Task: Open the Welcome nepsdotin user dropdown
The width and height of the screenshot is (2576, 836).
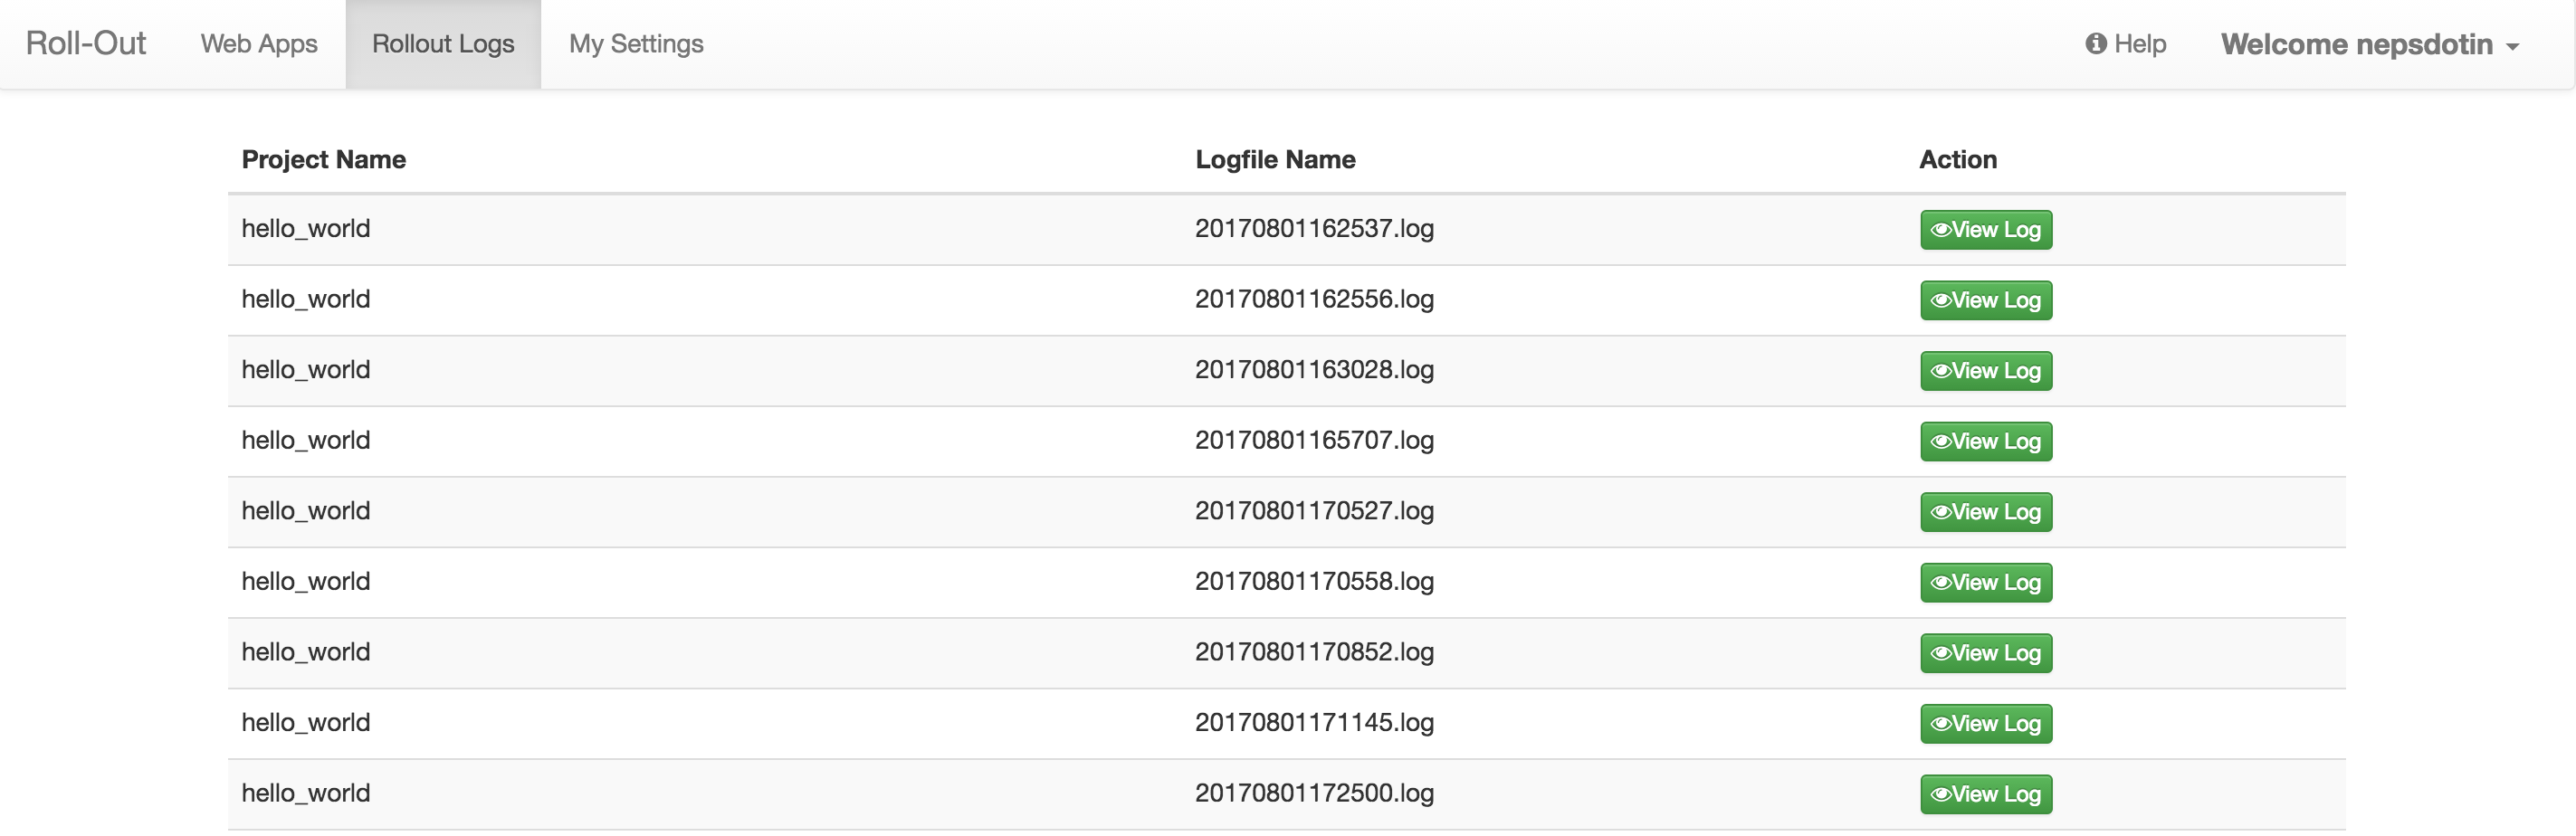Action: (2370, 44)
